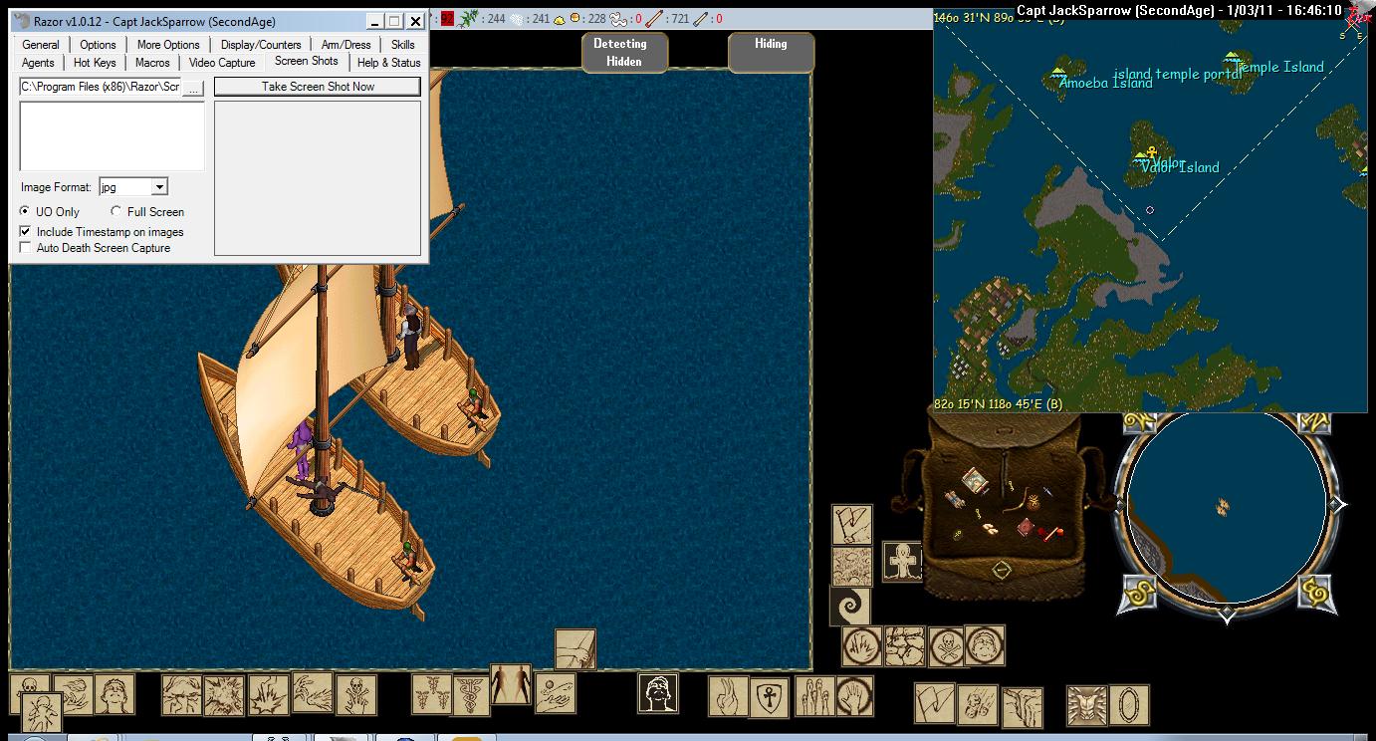Viewport: 1376px width, 741px height.
Task: Click the Detecting Hidden skill button
Action: coord(618,52)
